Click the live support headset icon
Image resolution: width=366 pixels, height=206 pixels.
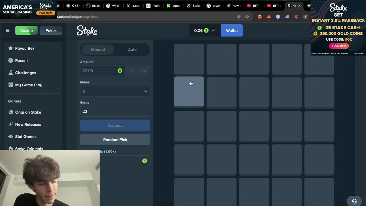pos(354,201)
